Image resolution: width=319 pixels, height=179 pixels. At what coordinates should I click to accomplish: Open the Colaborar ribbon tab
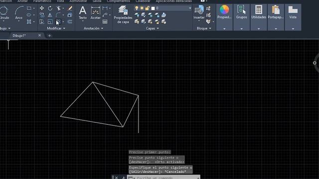click(143, 1)
